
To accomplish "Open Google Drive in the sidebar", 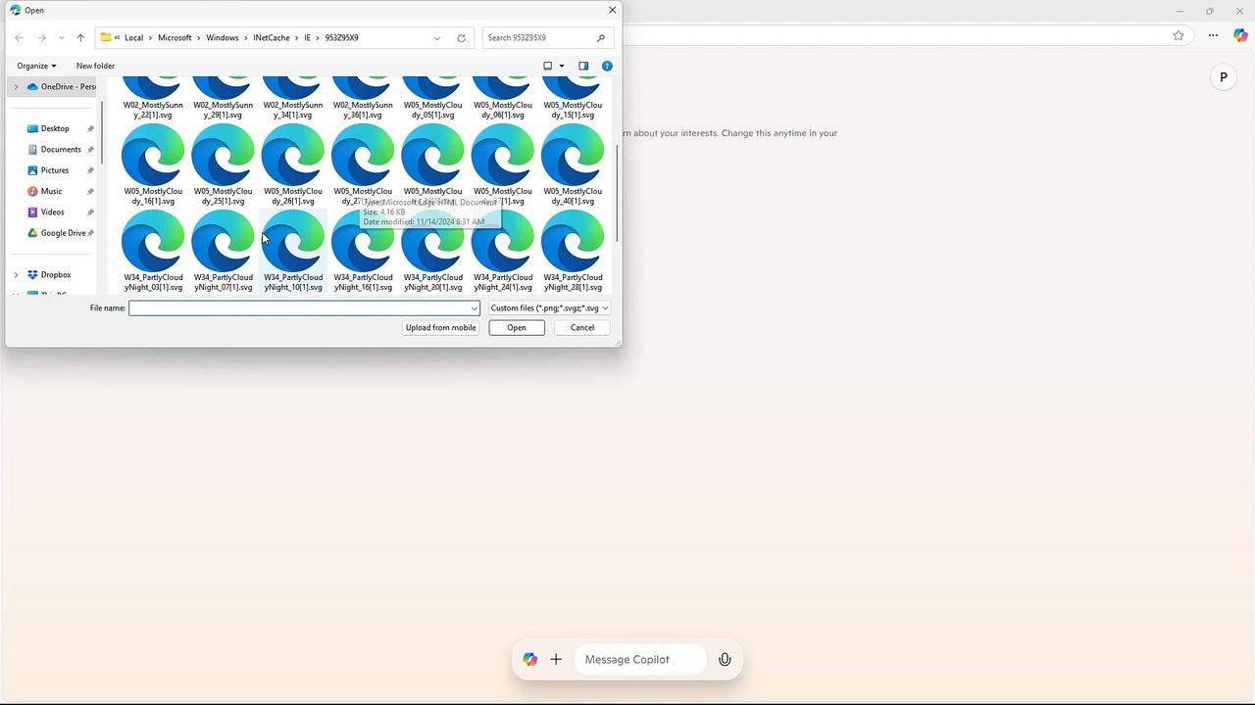I will [63, 233].
